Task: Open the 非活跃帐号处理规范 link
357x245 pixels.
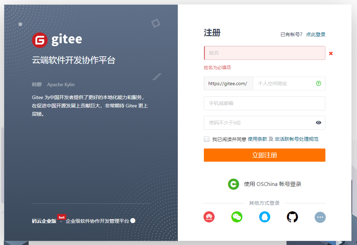Action: pyautogui.click(x=297, y=139)
